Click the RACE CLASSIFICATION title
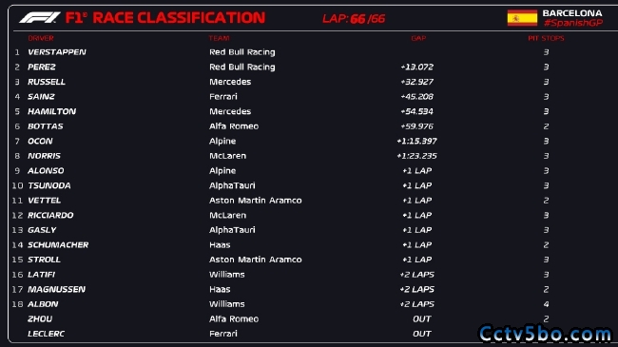Screen dimensions: 618x347 [179, 18]
